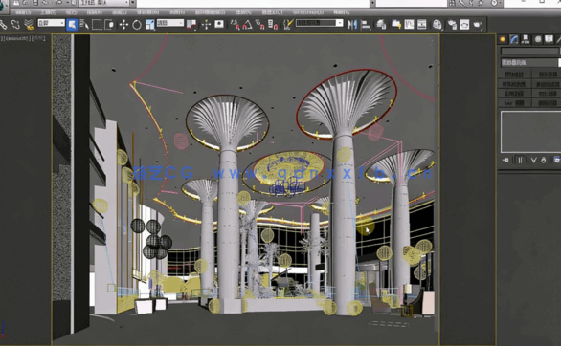The width and height of the screenshot is (561, 346).
Task: Open the Group (G) menu
Action: (71, 12)
